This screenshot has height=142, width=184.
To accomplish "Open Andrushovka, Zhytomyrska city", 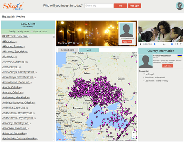I will point(19,118).
